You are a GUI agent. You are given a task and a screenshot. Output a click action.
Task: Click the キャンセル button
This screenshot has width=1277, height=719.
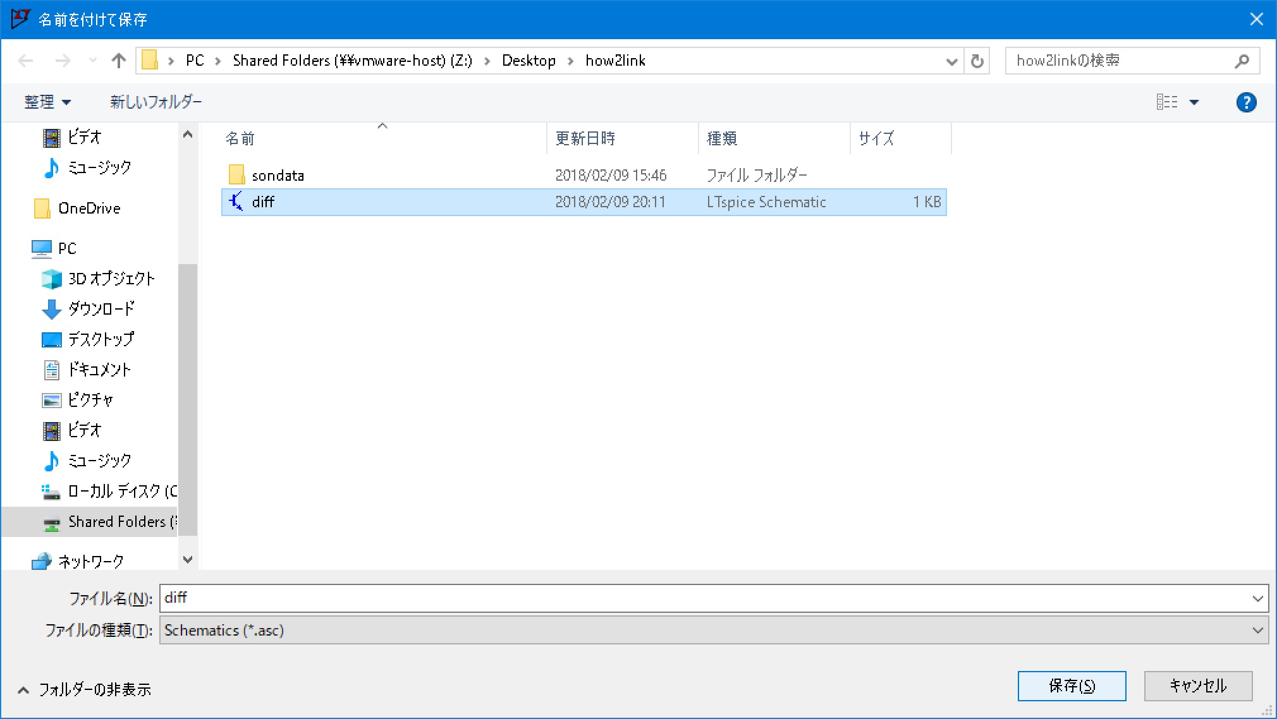[x=1198, y=686]
